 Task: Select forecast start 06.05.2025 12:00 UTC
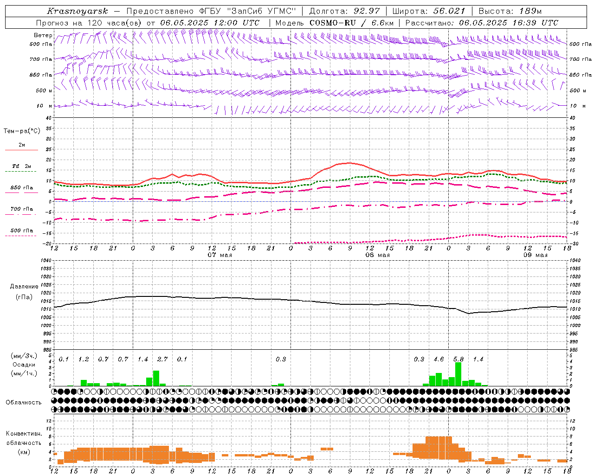click(x=210, y=23)
